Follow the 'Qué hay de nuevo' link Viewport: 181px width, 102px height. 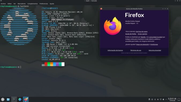coord(142,31)
